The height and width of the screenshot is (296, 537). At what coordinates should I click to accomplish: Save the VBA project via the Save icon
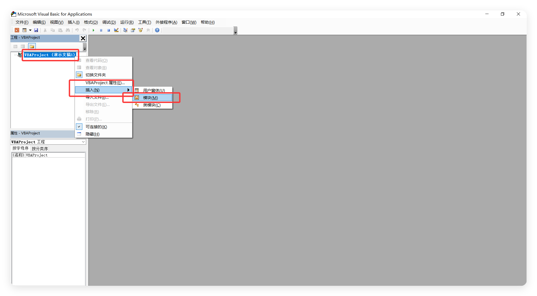(x=36, y=30)
